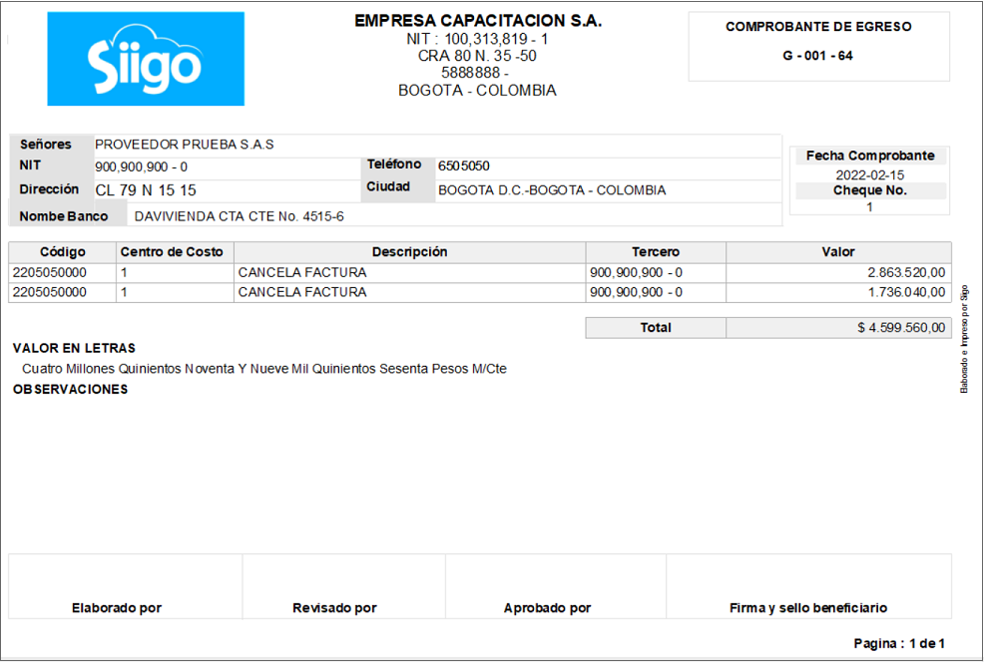The width and height of the screenshot is (984, 662).
Task: Click the Código column header
Action: (62, 252)
